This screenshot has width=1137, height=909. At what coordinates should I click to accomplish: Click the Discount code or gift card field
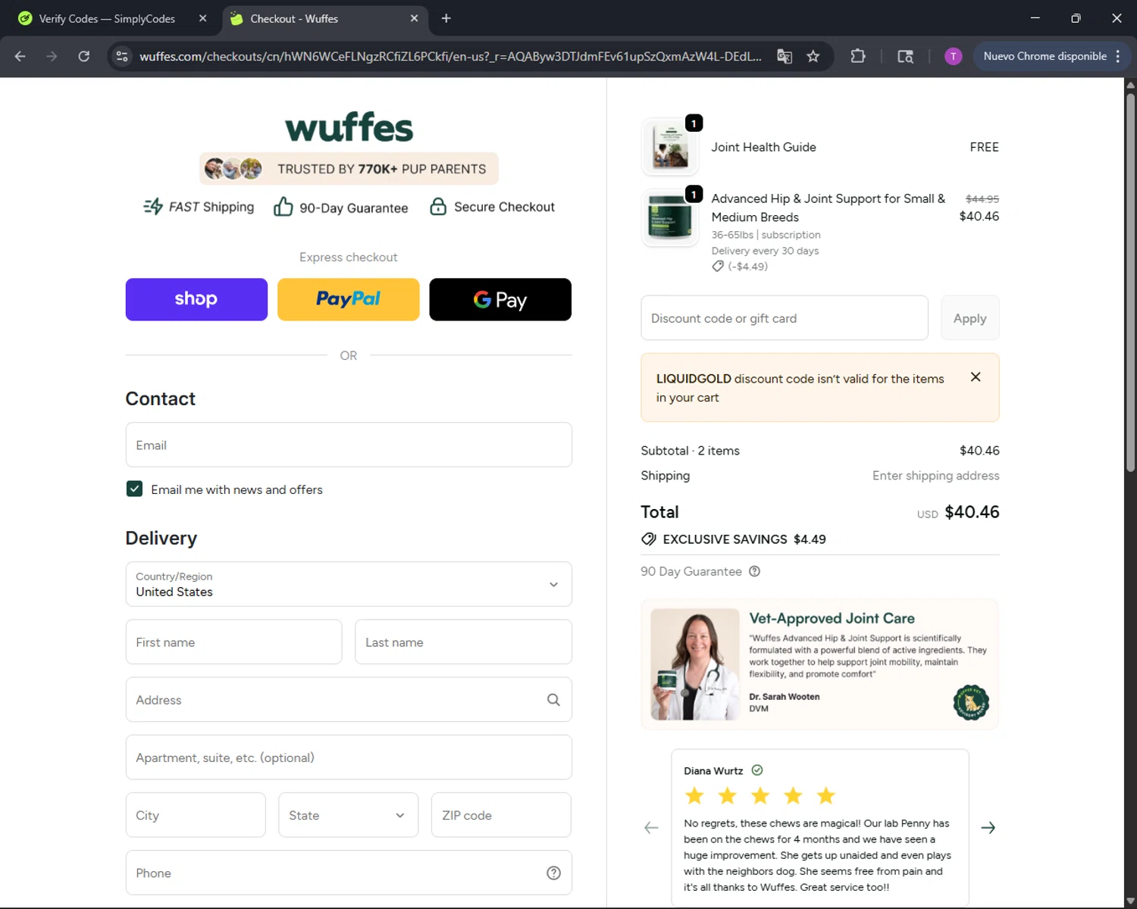[785, 318]
